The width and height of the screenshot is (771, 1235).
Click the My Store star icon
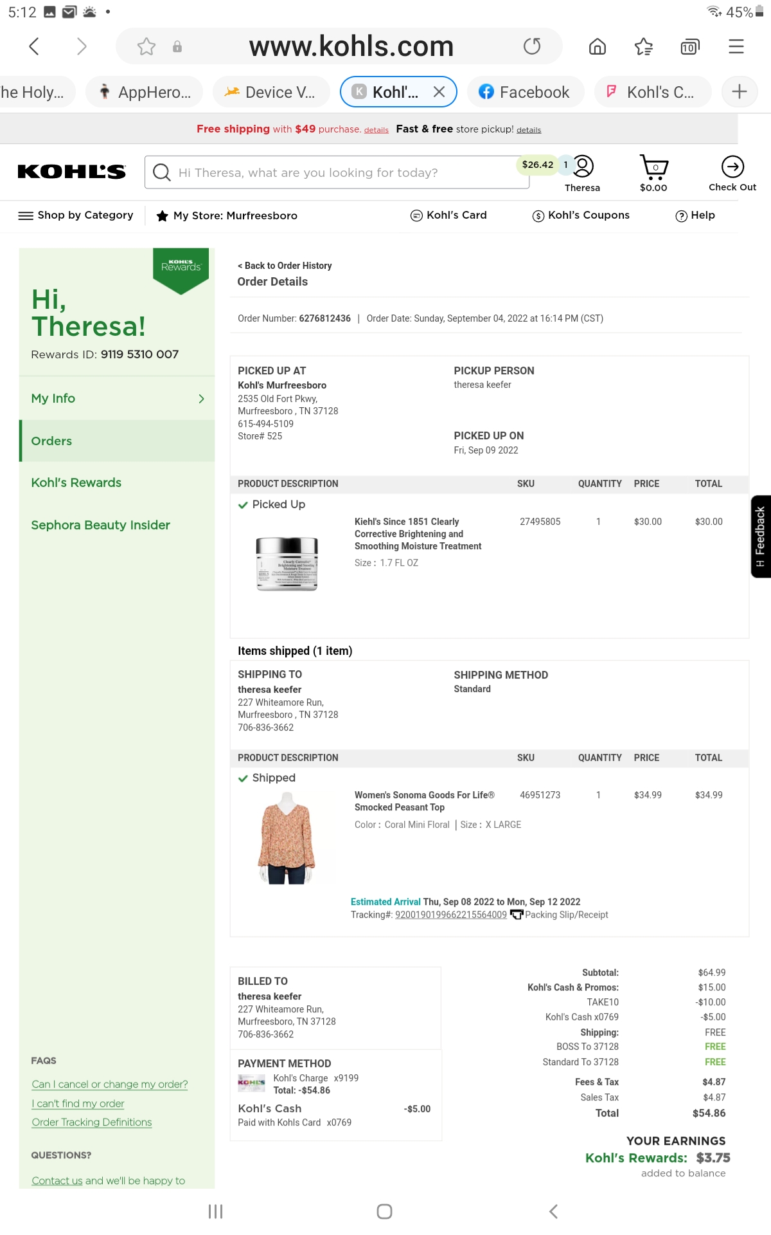coord(163,215)
